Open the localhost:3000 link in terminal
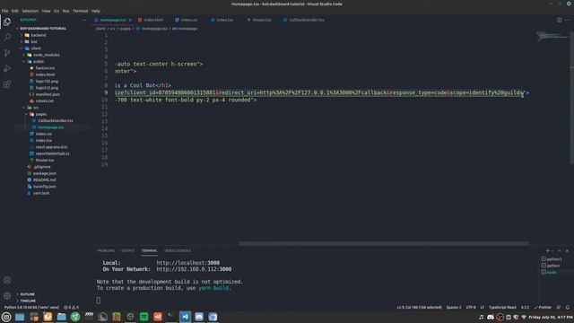The height and width of the screenshot is (323, 574). [x=188, y=263]
